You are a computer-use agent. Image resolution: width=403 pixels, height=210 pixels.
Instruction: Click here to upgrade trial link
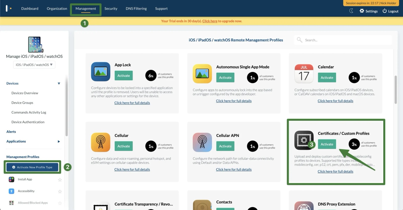pyautogui.click(x=210, y=21)
